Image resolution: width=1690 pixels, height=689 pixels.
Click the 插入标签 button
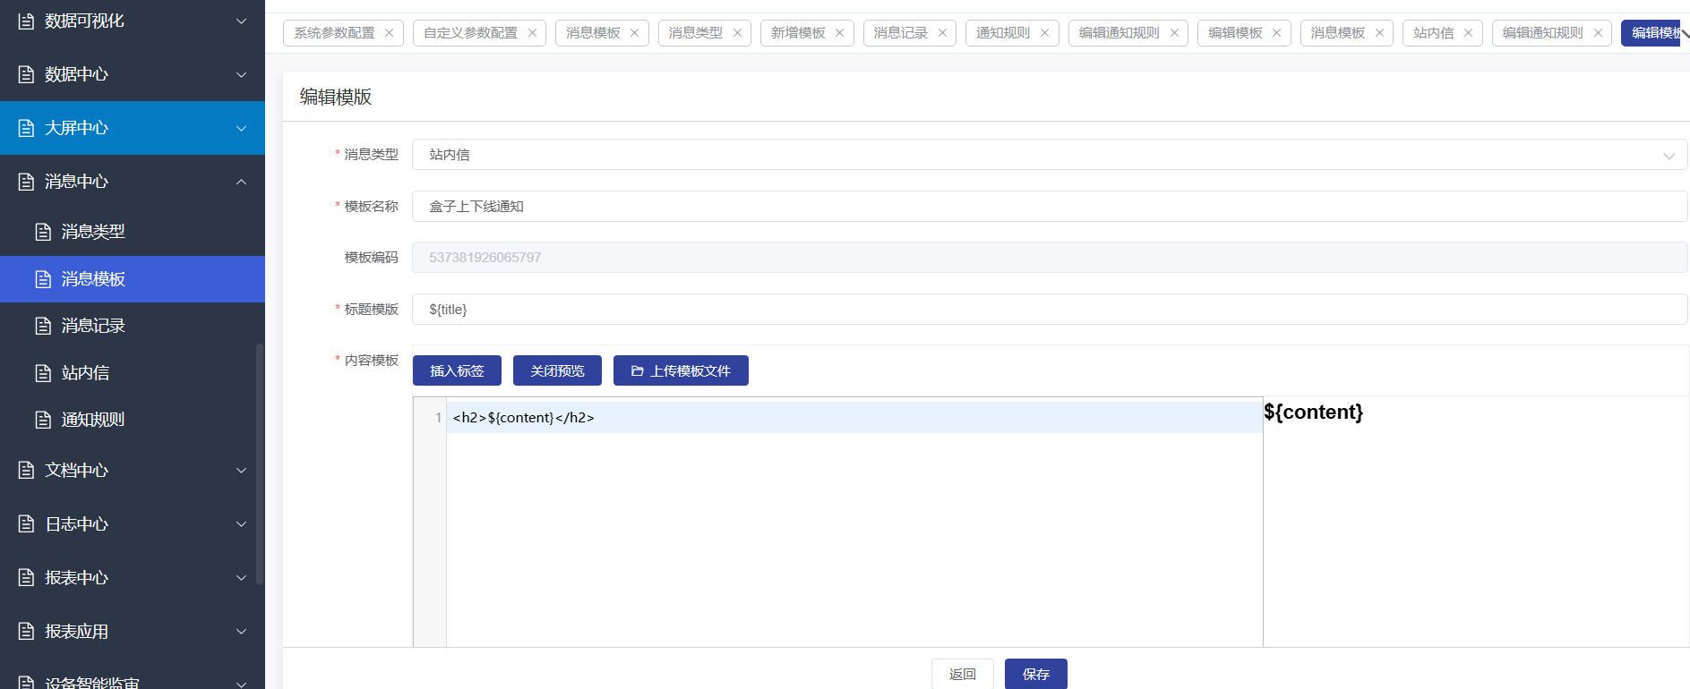pos(457,370)
